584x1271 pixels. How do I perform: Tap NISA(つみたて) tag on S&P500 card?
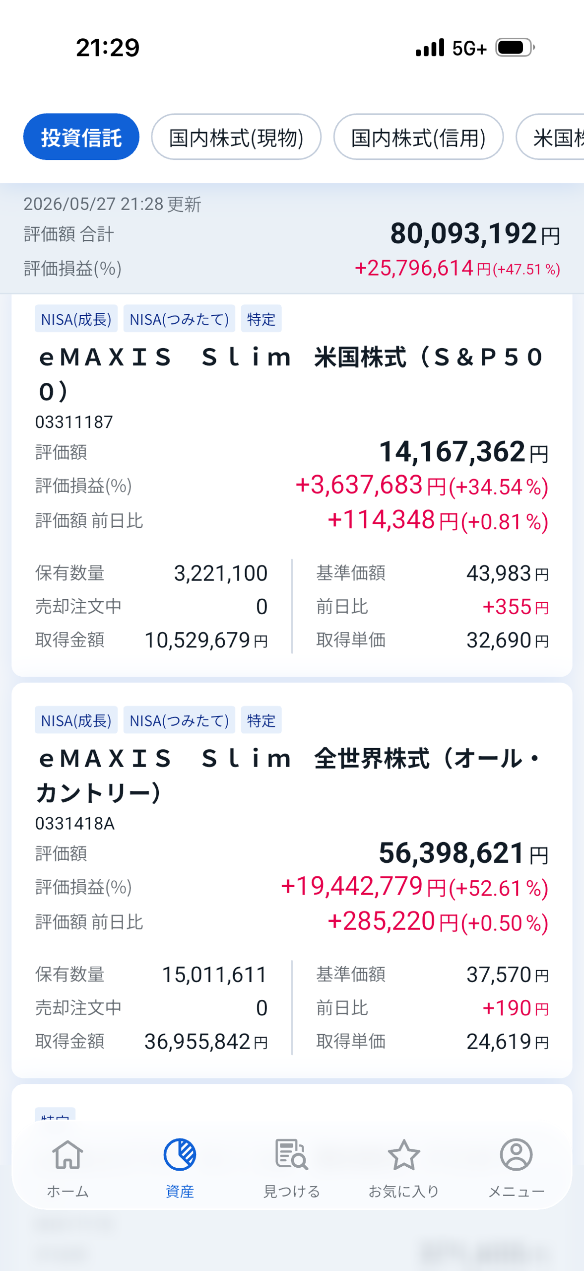179,319
